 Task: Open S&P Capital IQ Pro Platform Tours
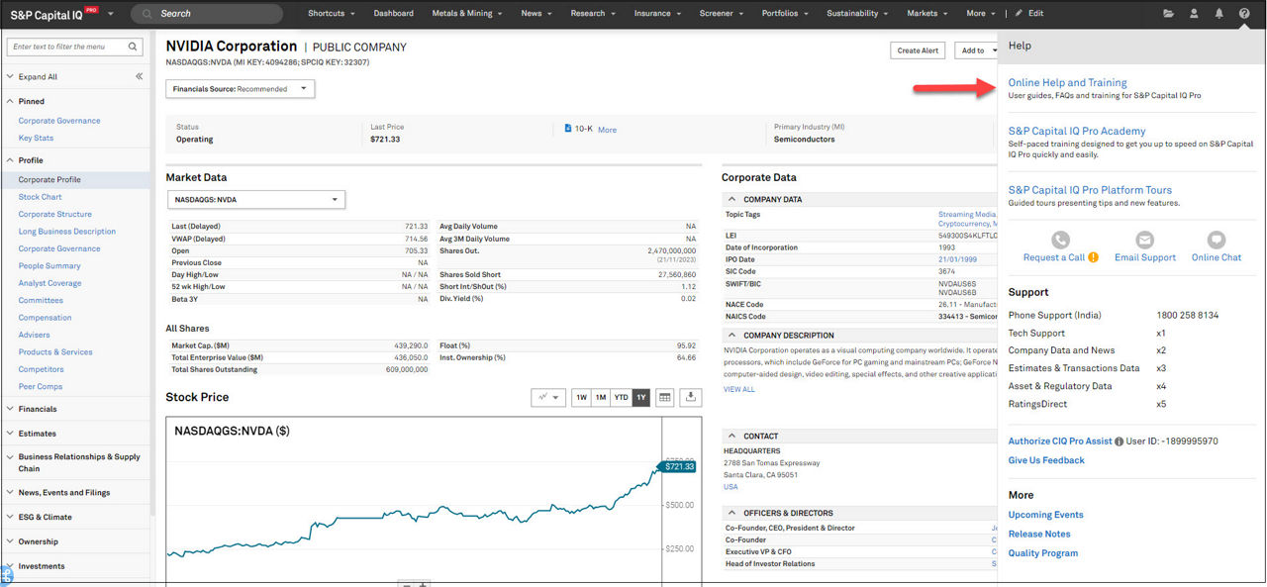point(1090,190)
